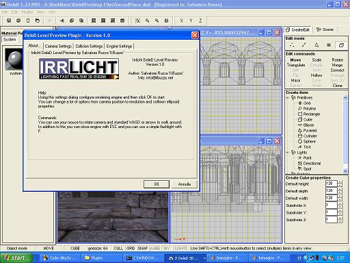Open the View menu

(x=40, y=12)
